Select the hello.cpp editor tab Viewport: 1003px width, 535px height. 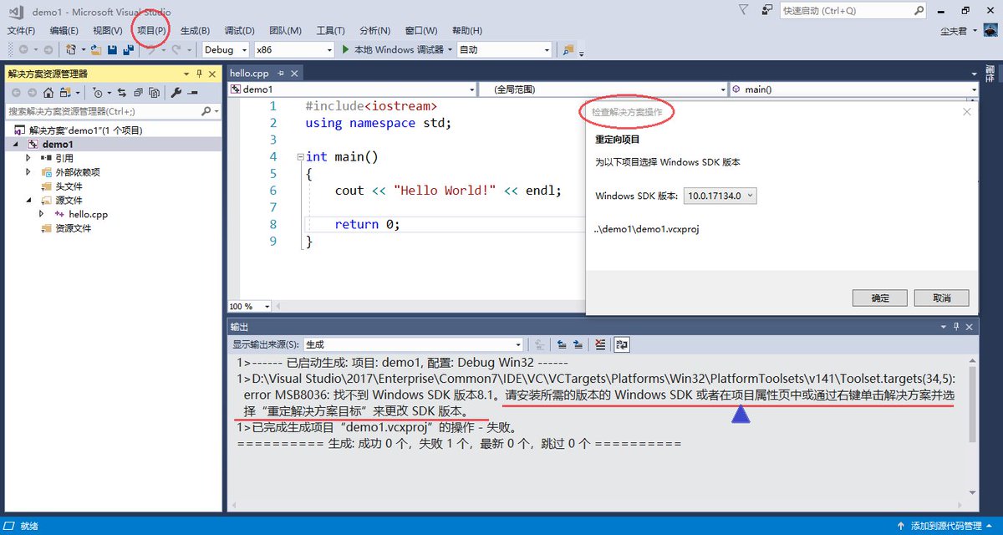click(251, 73)
